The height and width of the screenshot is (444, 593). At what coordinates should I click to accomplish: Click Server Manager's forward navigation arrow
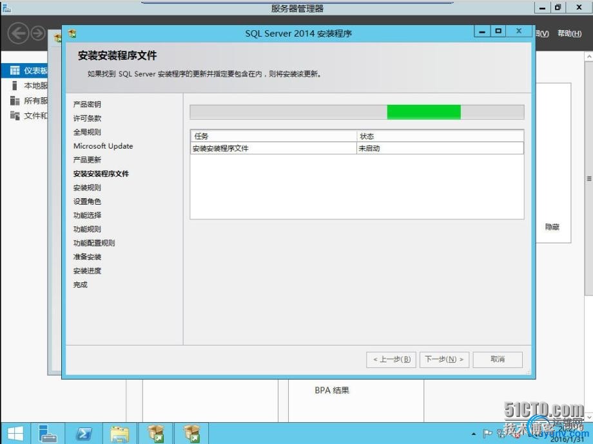click(x=38, y=33)
